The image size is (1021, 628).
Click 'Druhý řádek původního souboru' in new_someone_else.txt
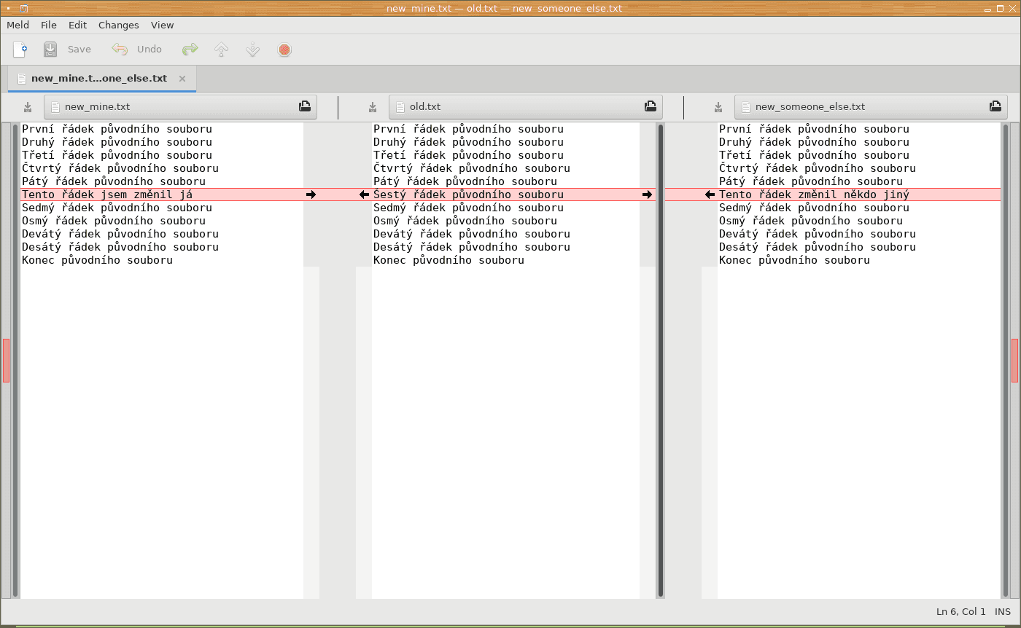(814, 142)
